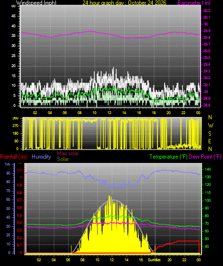The width and height of the screenshot is (223, 266).
Task: Click humidity axis value 60
Action: (8, 200)
